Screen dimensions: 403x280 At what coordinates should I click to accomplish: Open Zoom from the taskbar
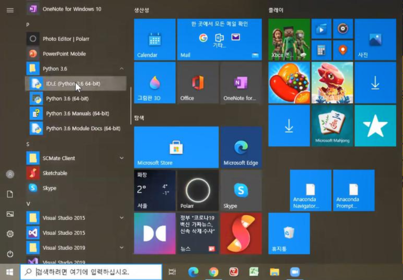[x=295, y=272]
